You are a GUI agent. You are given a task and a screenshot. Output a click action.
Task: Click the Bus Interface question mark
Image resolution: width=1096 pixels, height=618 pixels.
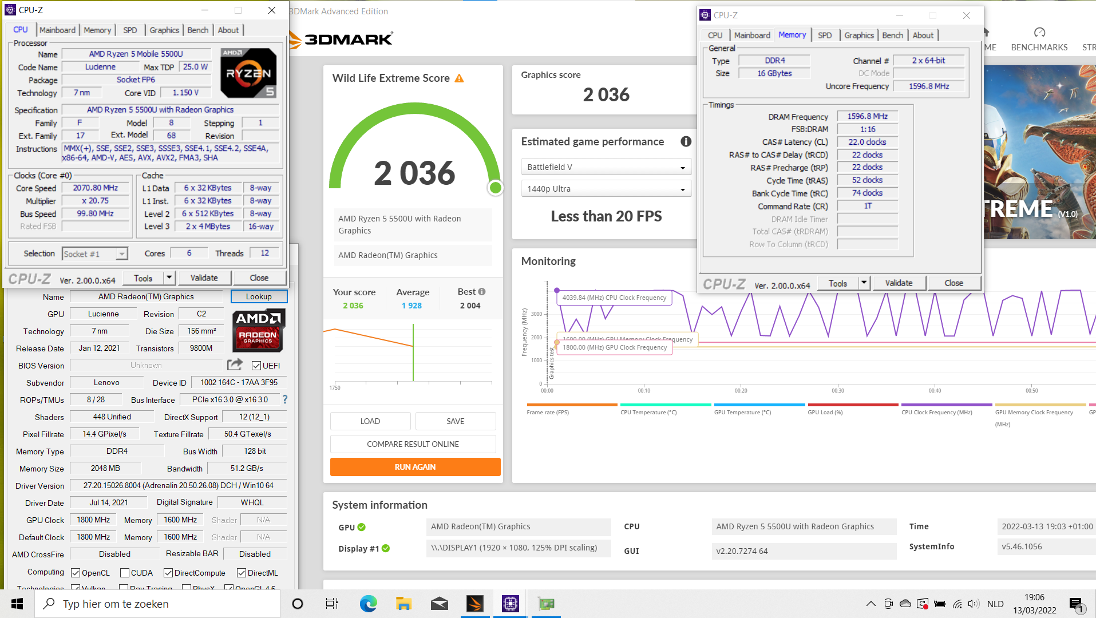(x=284, y=399)
